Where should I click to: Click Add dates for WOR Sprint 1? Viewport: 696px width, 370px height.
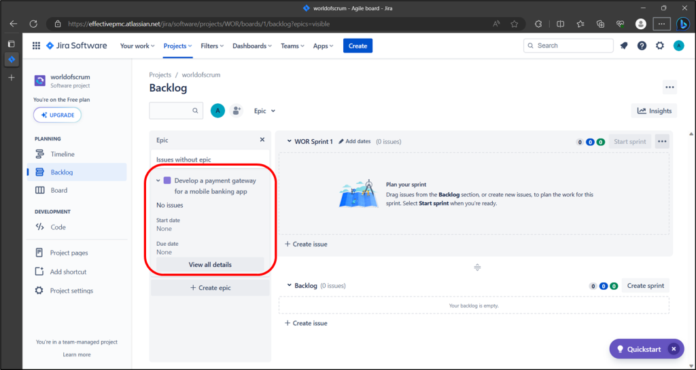(354, 141)
